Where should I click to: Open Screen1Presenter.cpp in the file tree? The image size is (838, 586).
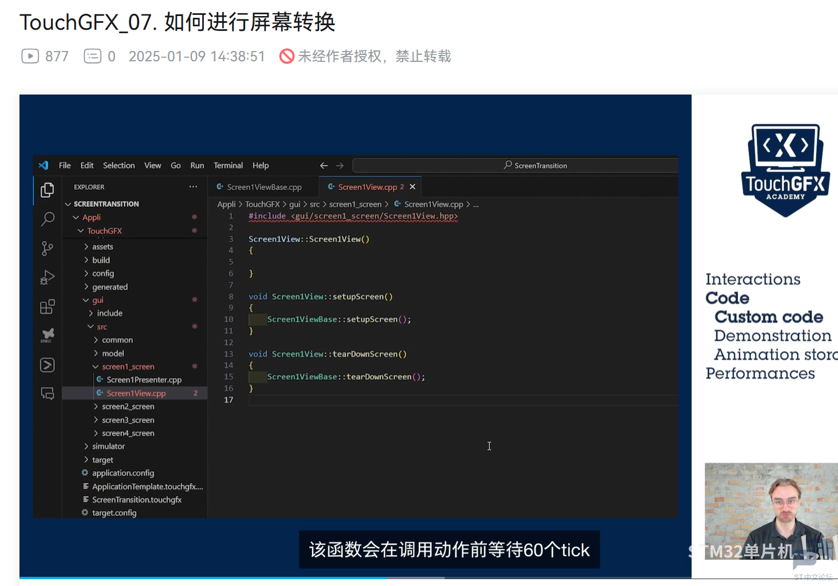click(x=144, y=380)
